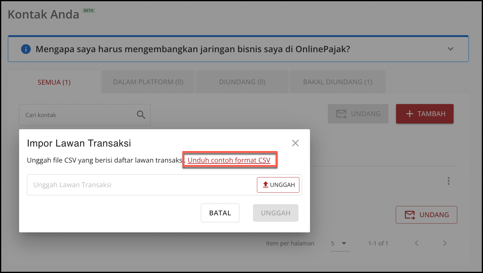Image resolution: width=483 pixels, height=273 pixels.
Task: Go to previous page arrow
Action: 417,243
